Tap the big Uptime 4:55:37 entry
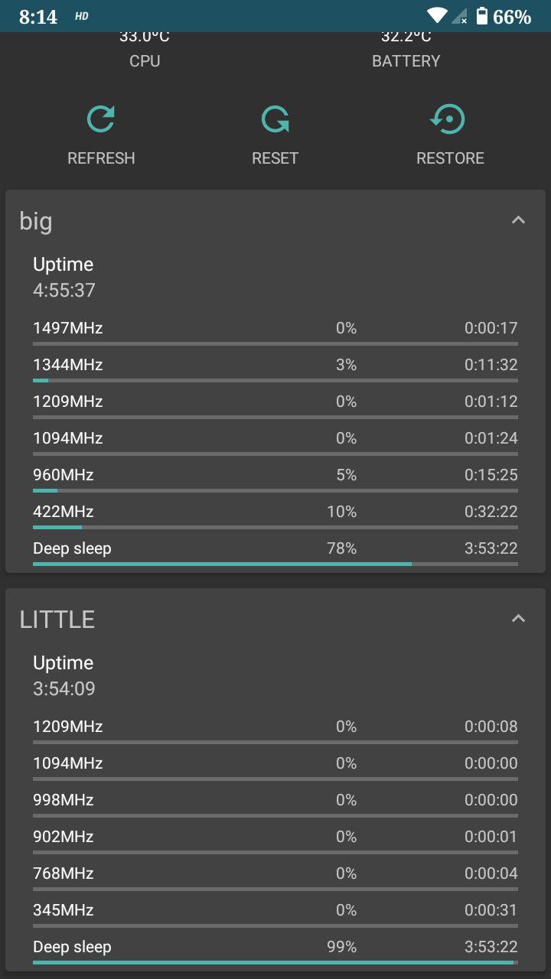551x979 pixels. (x=64, y=277)
